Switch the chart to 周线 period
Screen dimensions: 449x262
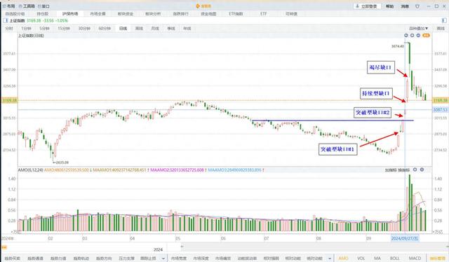(x=139, y=28)
